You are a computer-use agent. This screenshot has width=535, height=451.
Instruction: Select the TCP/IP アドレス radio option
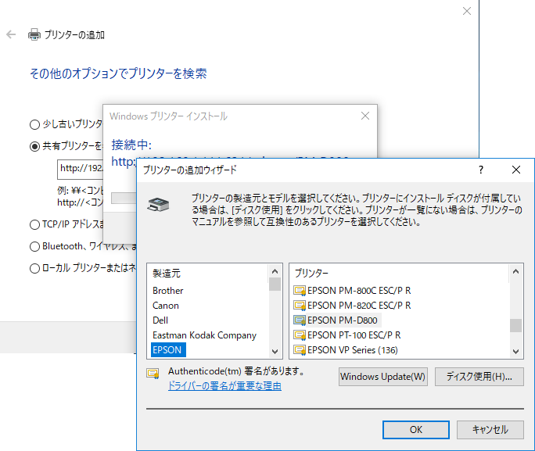[34, 224]
